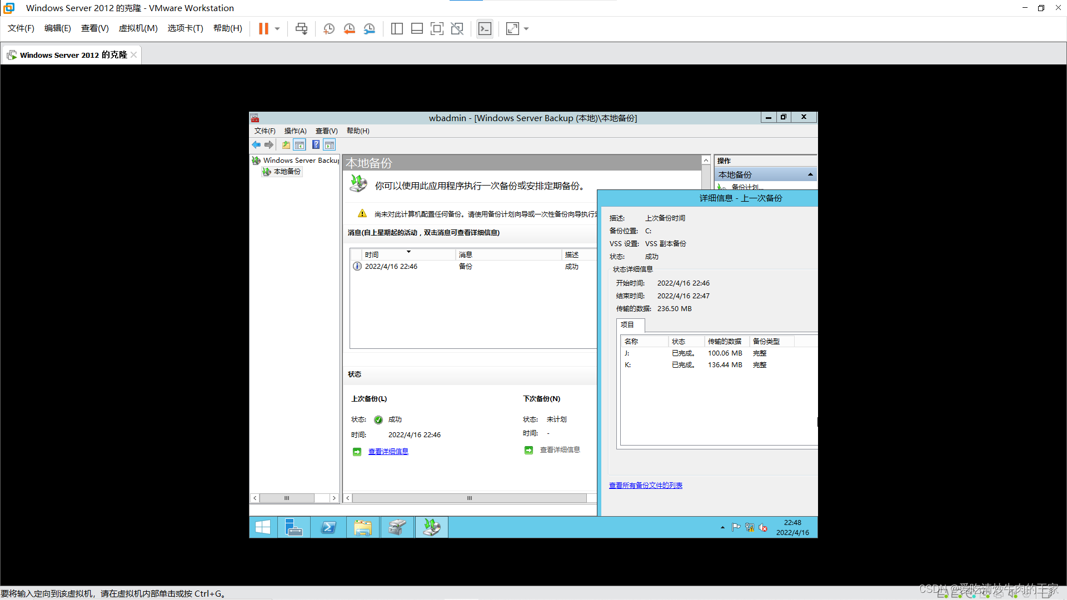Click Send Ctrl+Alt+Del icon
1067x600 pixels.
(301, 28)
